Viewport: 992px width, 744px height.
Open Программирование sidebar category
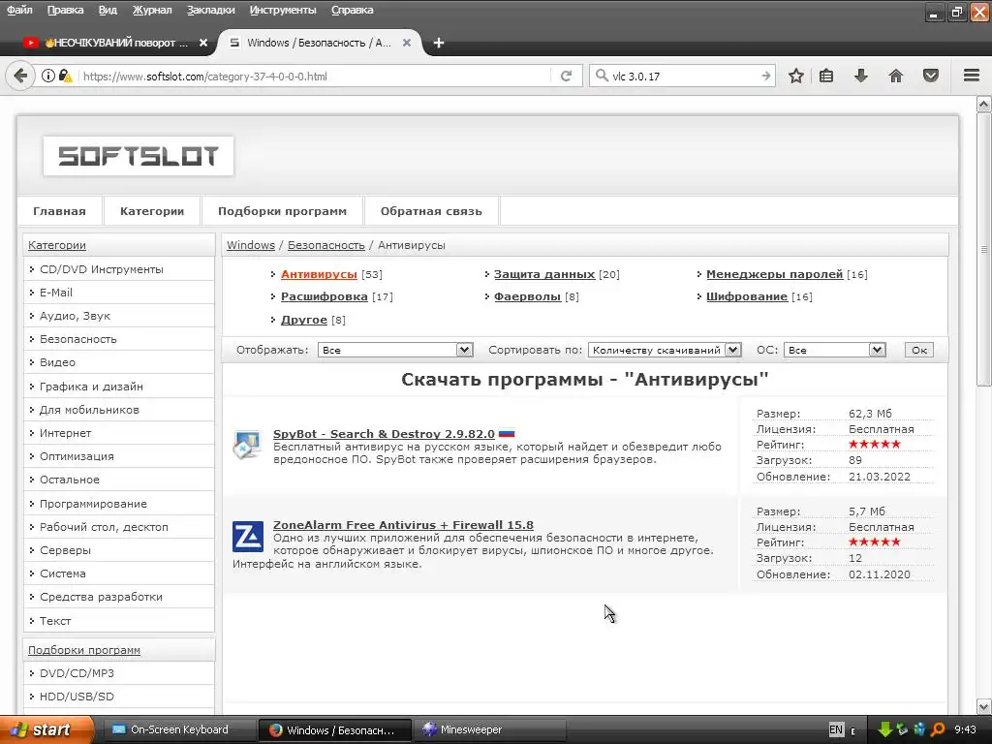[119, 504]
